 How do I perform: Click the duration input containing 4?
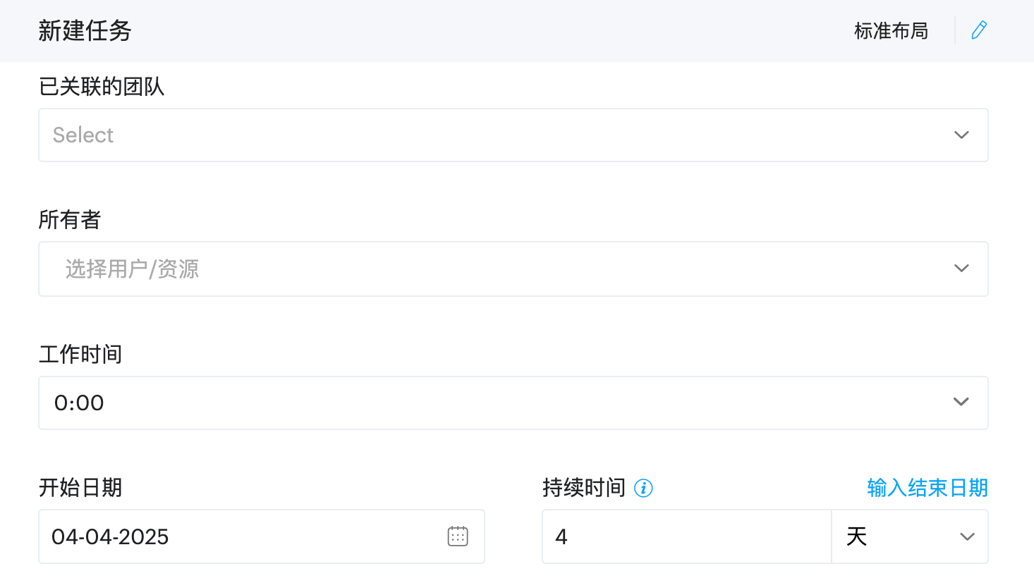[x=686, y=536]
